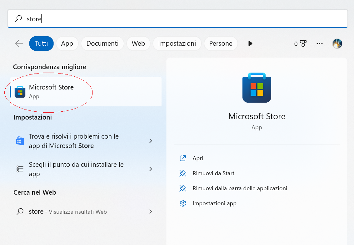Expand chevron for 'Scegli il punto da cui installare'
The width and height of the screenshot is (354, 245).
coord(151,169)
